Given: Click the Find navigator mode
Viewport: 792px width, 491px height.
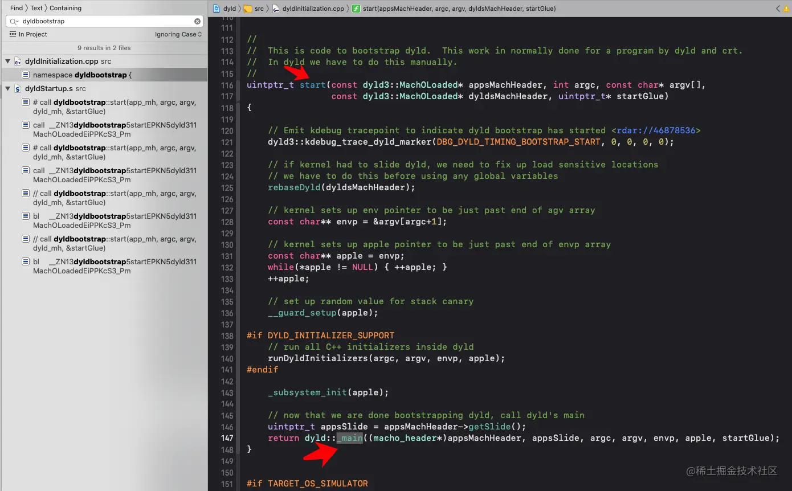Looking at the screenshot, I should pyautogui.click(x=17, y=8).
